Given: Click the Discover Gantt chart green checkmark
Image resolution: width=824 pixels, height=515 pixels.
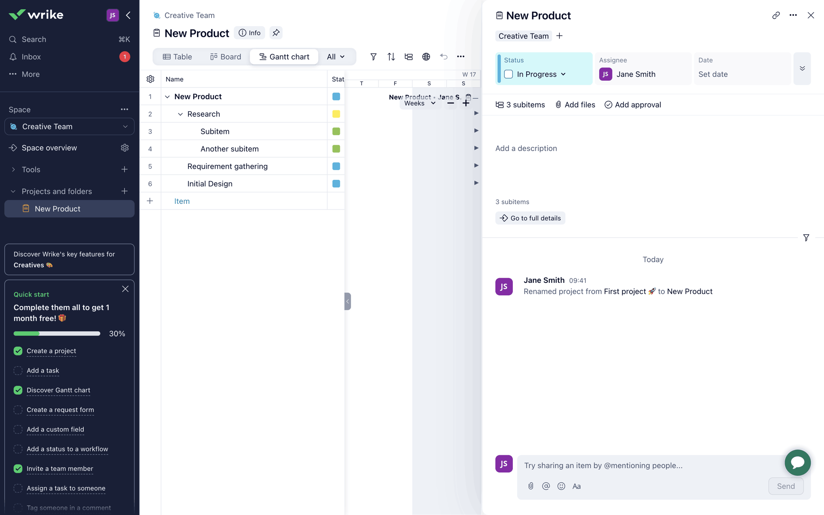Looking at the screenshot, I should point(18,390).
